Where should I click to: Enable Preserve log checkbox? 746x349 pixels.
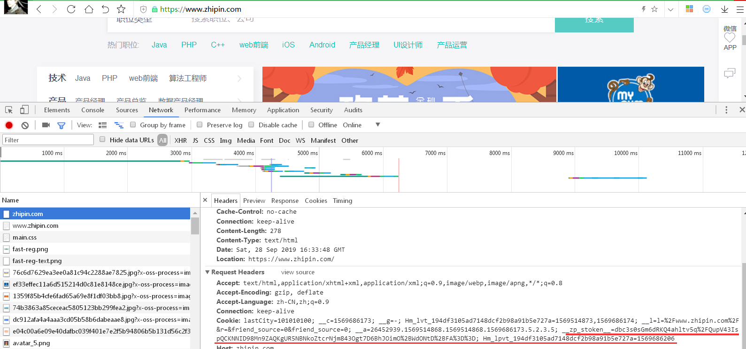click(200, 124)
